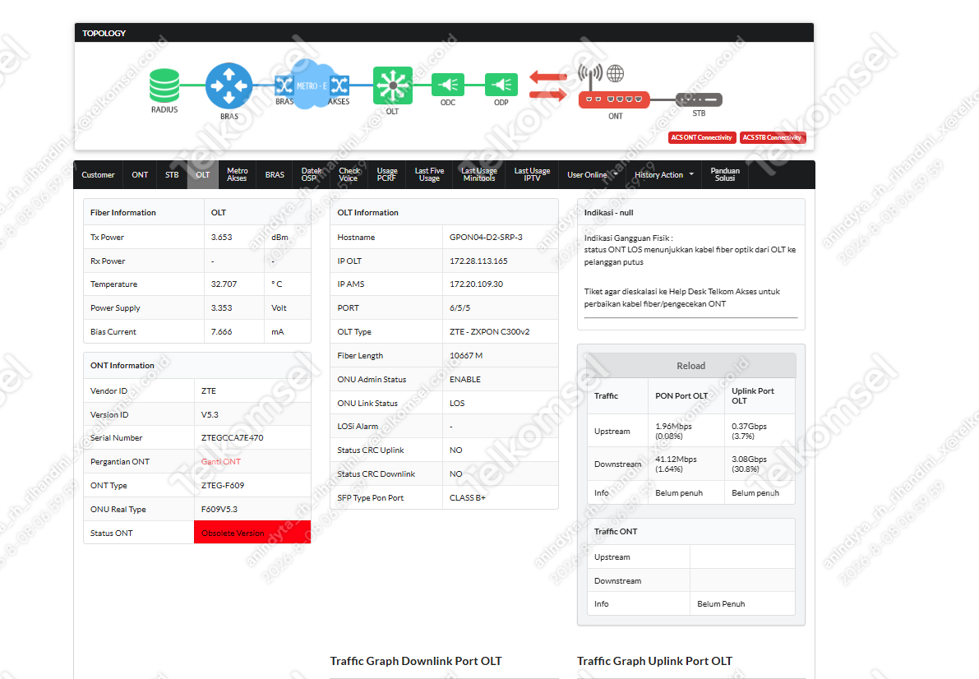Click the Traffic Graph Downlink Port OLT heading
Viewport: 979px width, 679px height.
(x=416, y=661)
